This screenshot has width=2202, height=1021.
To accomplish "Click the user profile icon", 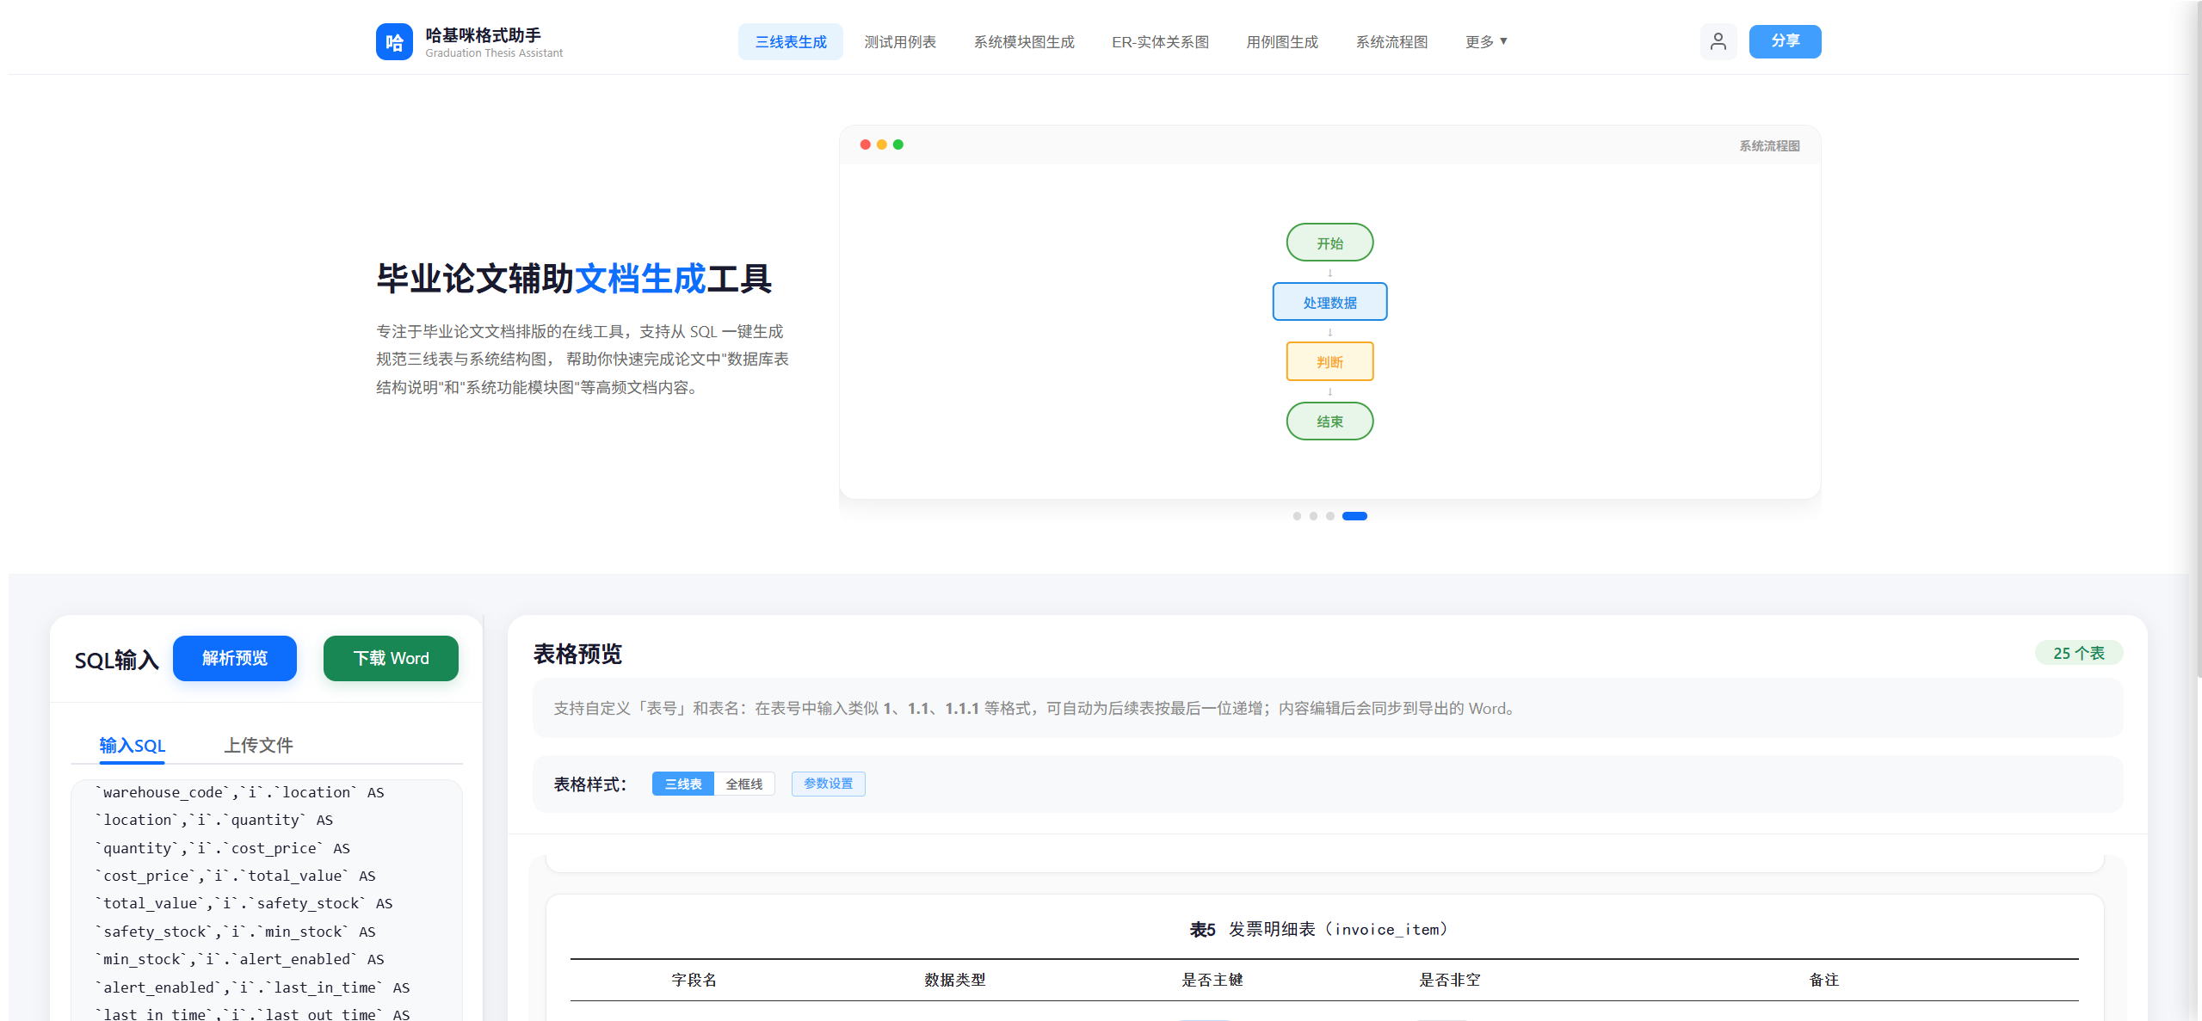I will click(1718, 41).
